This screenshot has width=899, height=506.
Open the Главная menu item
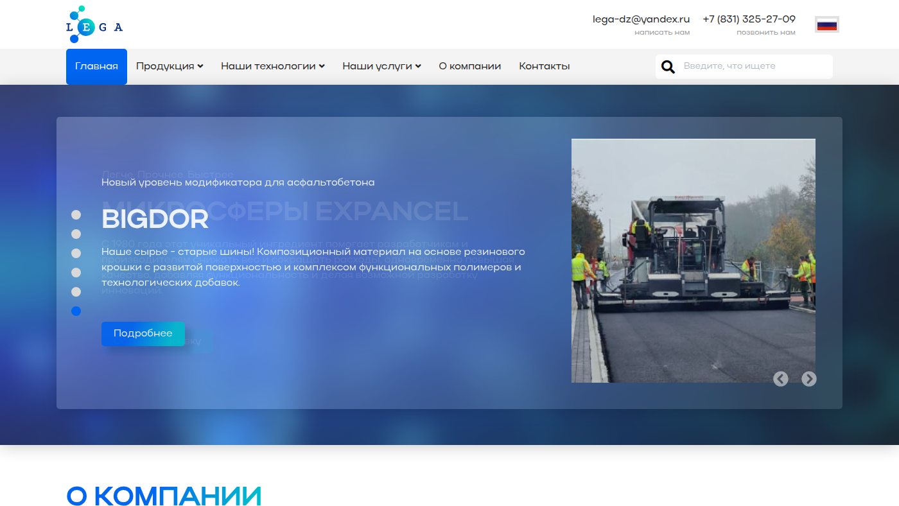pos(96,66)
